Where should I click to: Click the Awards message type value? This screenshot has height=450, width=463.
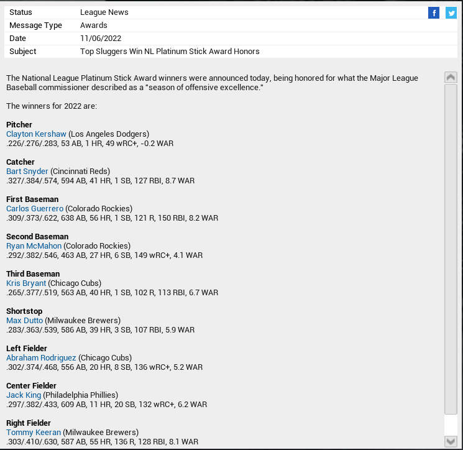94,25
